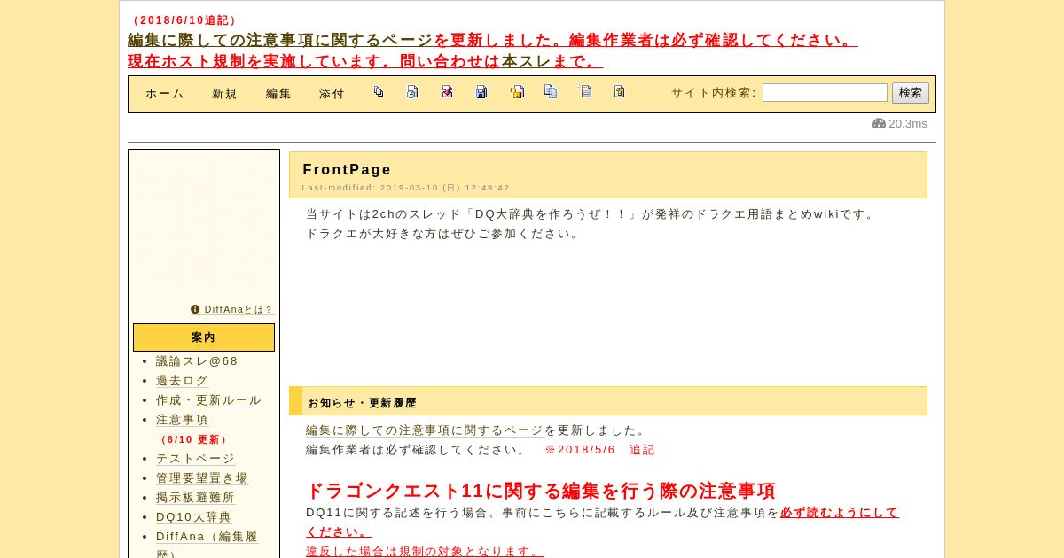Click the ※2018/5/6 追記 red note

599,450
